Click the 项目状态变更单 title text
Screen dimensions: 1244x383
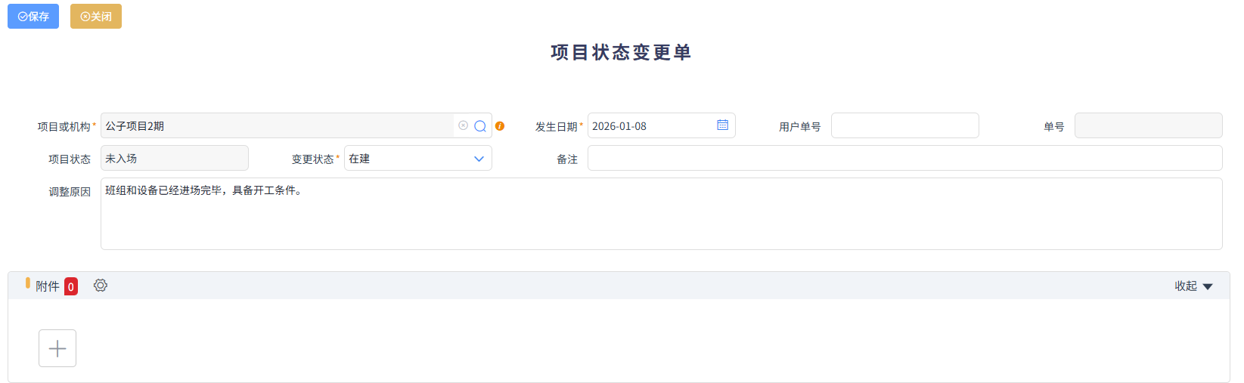click(x=622, y=52)
